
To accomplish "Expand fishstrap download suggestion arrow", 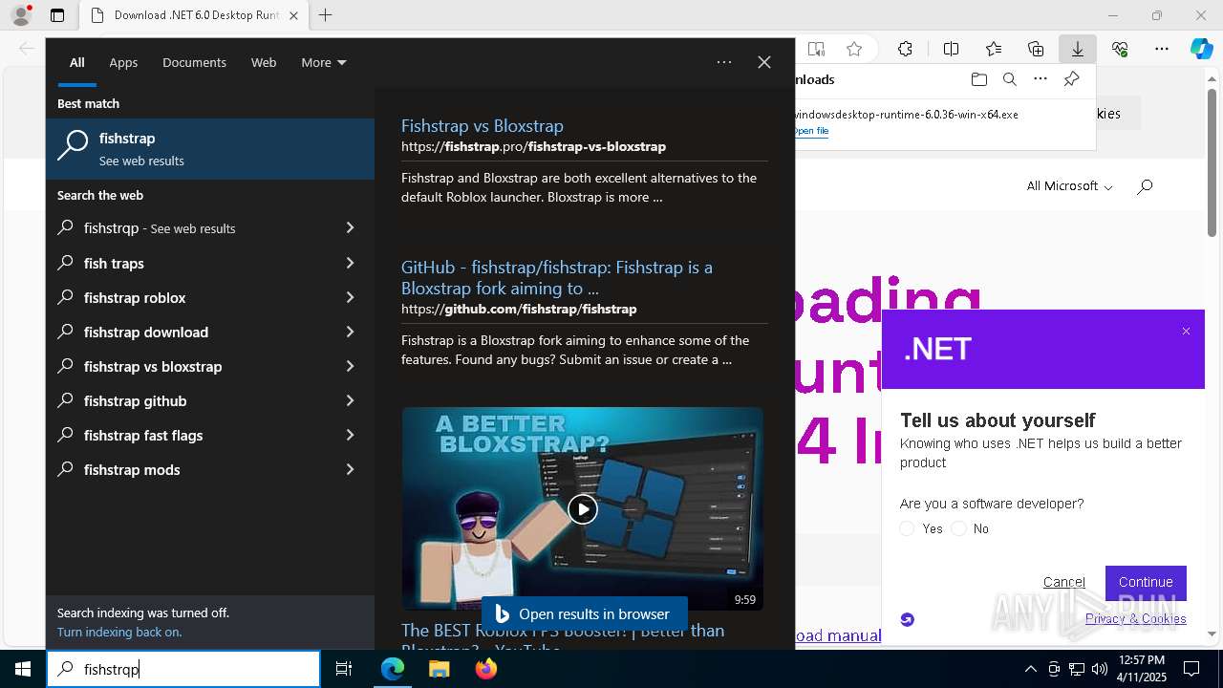I will pos(350,332).
